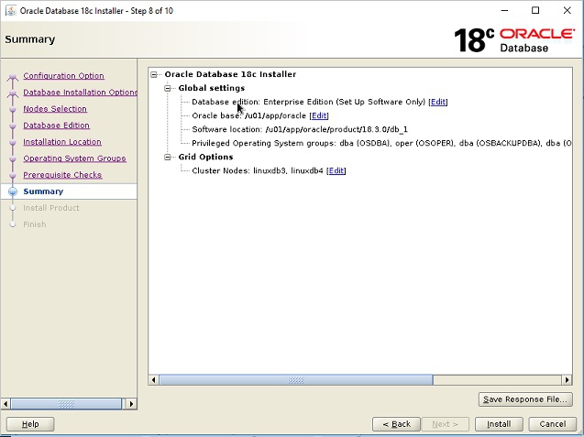The image size is (584, 437).
Task: Click the Nodes Selection step marker
Action: (x=13, y=109)
